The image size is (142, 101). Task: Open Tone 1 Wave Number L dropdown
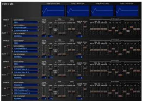pos(26,28)
